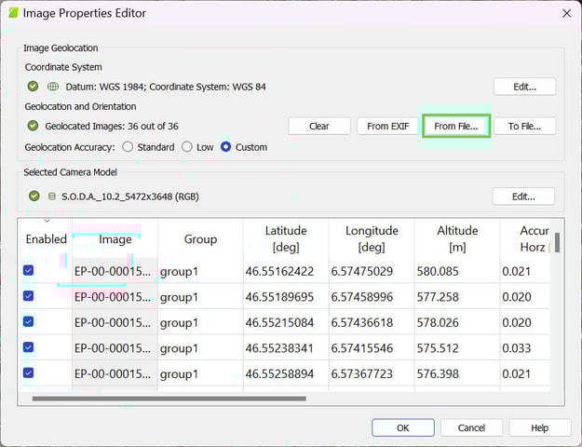Click longitude cell 6.57458996
The height and width of the screenshot is (447, 582).
372,297
